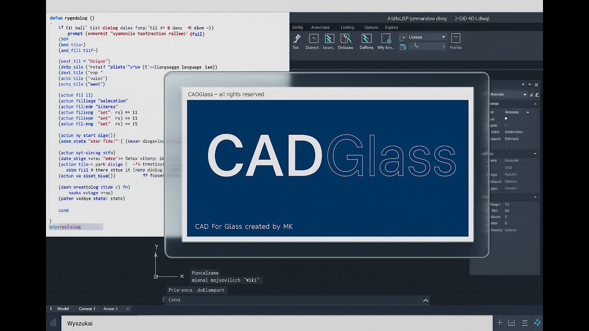Image resolution: width=589 pixels, height=331 pixels.
Task: Click the Delioess ribbon icon
Action: pyautogui.click(x=346, y=39)
